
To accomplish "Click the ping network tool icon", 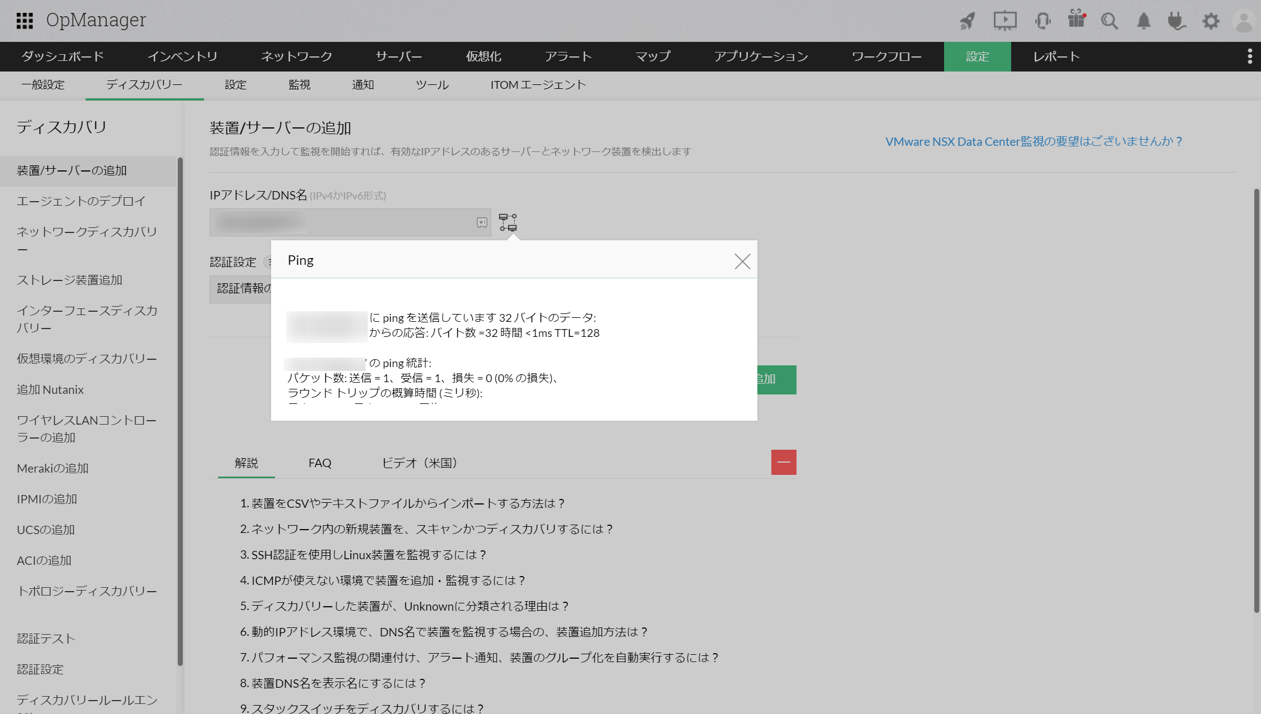I will pyautogui.click(x=508, y=222).
